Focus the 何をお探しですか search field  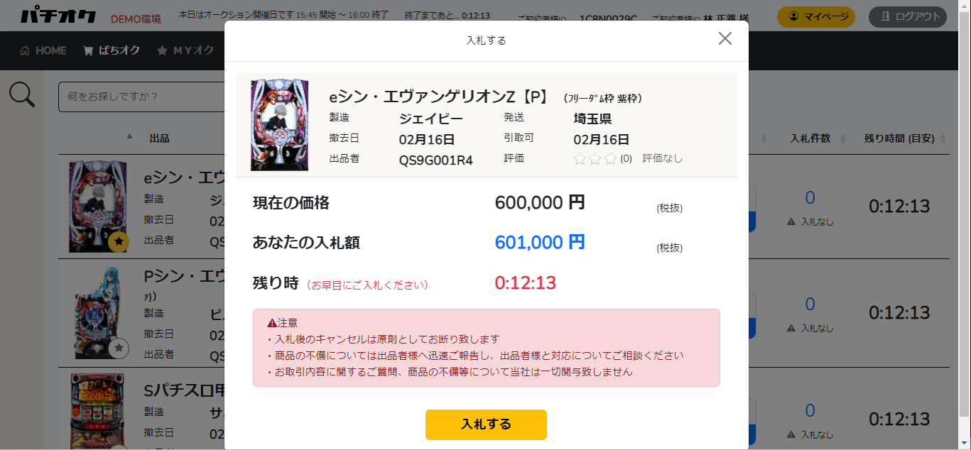point(141,97)
